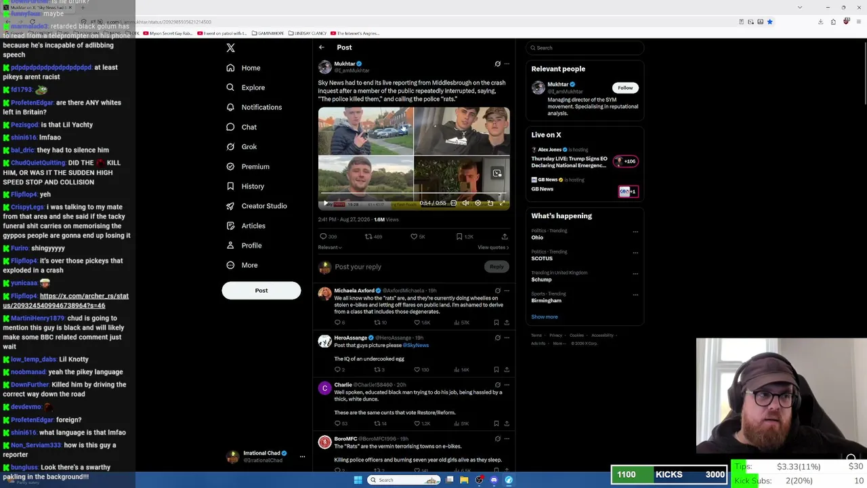Open three-dot menu on Charlie's reply
Image resolution: width=867 pixels, height=488 pixels.
point(507,385)
